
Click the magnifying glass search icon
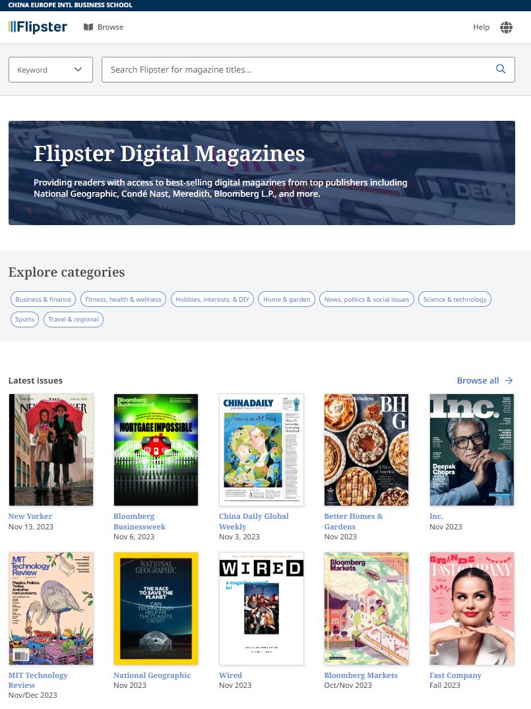pos(501,69)
